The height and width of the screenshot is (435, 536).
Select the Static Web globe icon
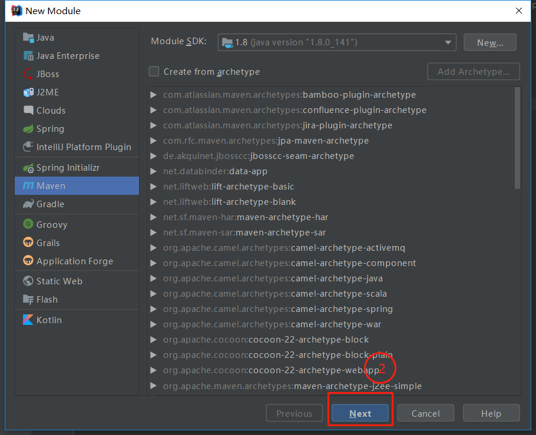[x=28, y=281]
